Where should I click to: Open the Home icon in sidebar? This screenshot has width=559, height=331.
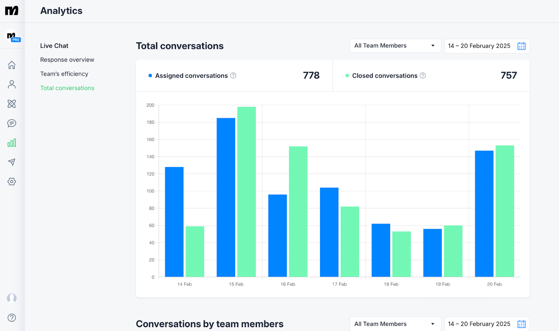[x=12, y=65]
